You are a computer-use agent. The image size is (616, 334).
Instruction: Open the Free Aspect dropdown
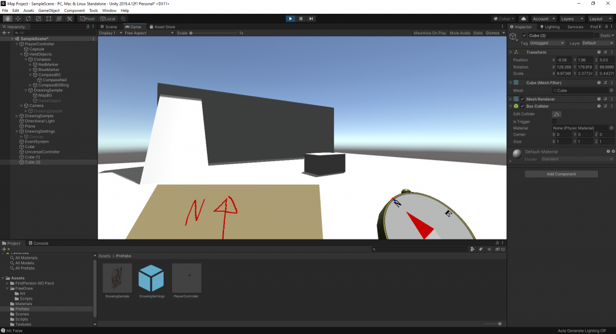149,33
